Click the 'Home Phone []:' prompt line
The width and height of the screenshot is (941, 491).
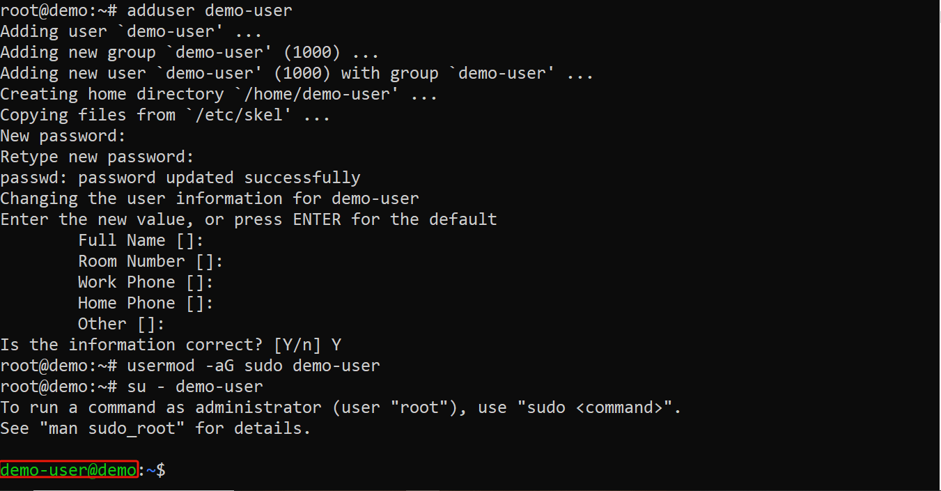point(145,303)
